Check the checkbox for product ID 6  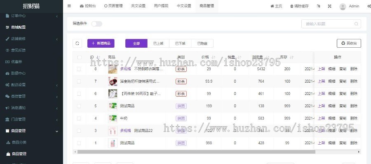tap(79, 94)
